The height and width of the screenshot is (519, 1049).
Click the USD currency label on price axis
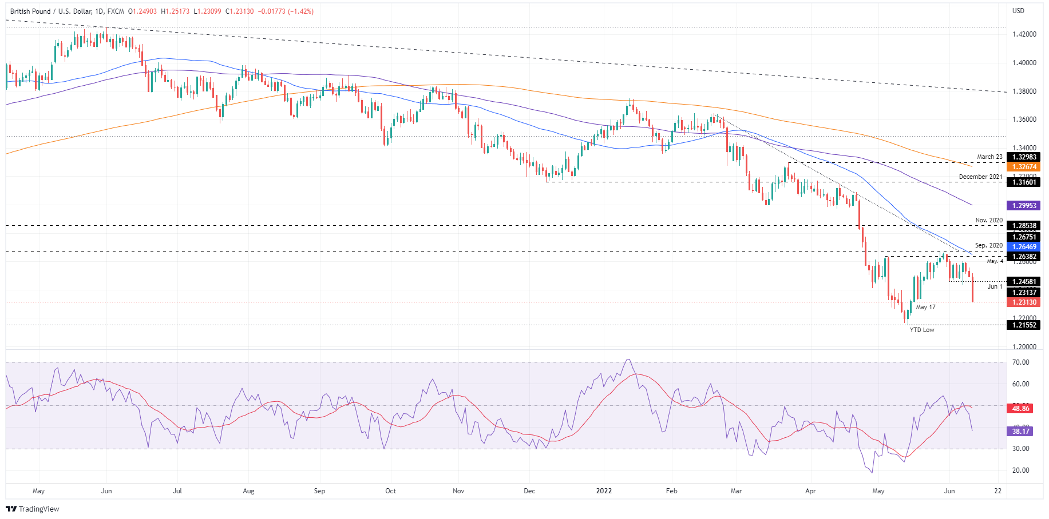[1018, 11]
